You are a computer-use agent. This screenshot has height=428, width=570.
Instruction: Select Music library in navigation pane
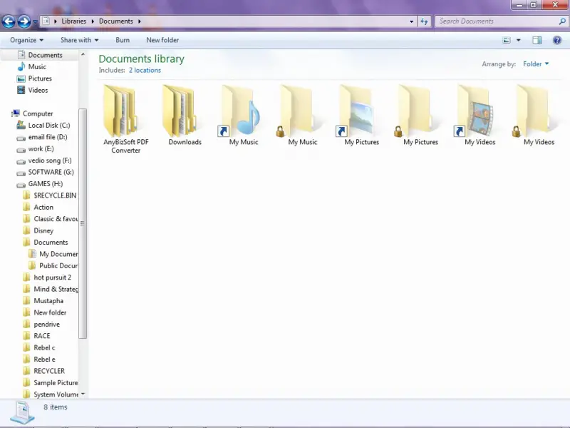32,66
